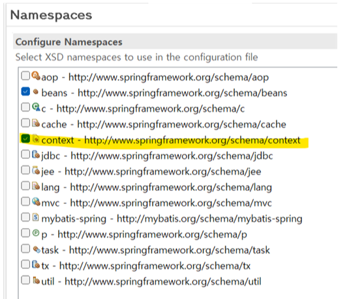Click the lang namespace icon
The image size is (349, 299).
36,186
